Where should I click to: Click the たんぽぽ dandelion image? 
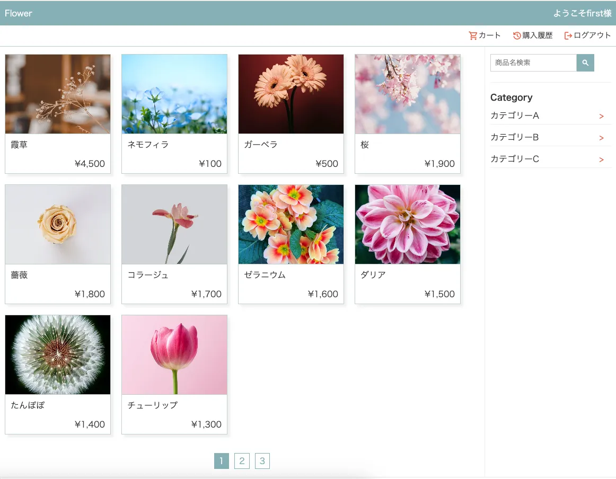click(58, 354)
